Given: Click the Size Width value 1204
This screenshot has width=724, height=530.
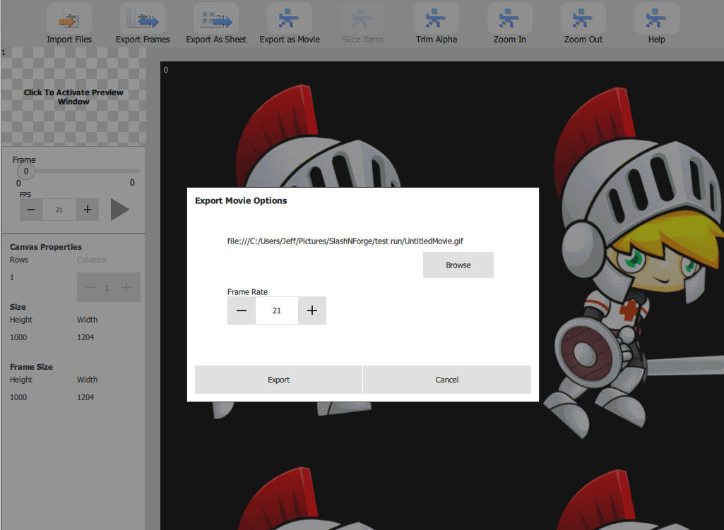Looking at the screenshot, I should pyautogui.click(x=85, y=337).
